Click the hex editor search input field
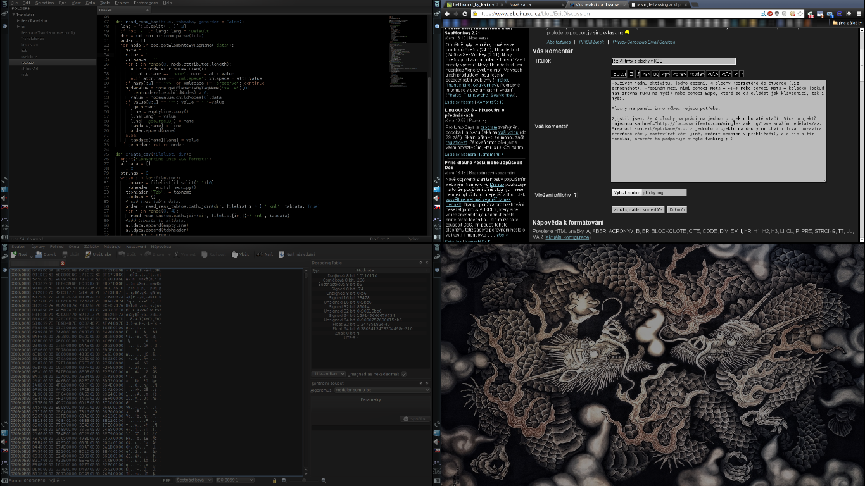 click(35, 263)
